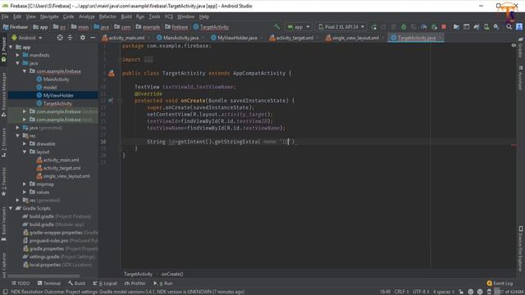Open Pixel 2 XL API 24 device dropdown

pos(341,27)
